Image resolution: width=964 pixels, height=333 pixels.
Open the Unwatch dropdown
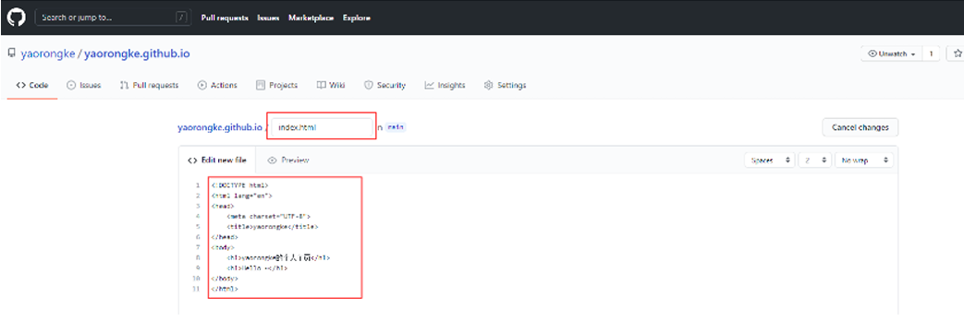pyautogui.click(x=891, y=54)
